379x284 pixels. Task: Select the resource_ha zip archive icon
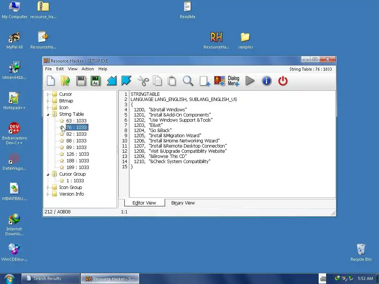click(x=43, y=10)
